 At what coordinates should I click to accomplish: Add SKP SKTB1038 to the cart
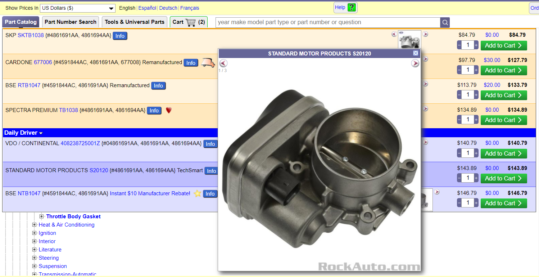coord(504,45)
